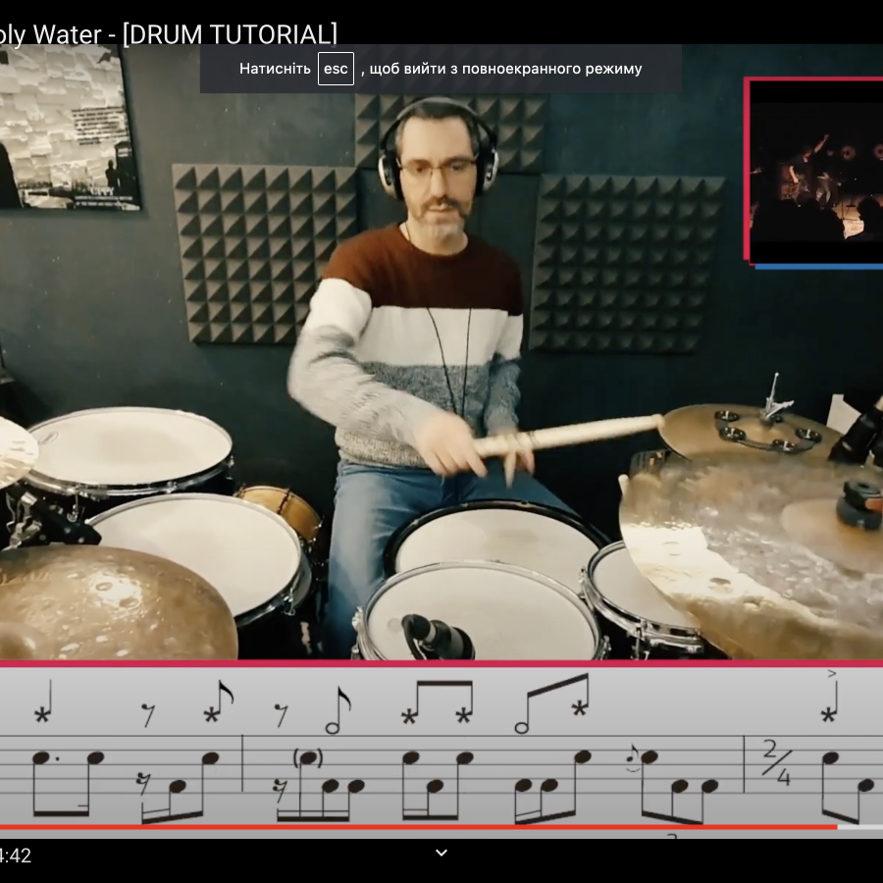Click the grace note before the last beat

(x=634, y=755)
